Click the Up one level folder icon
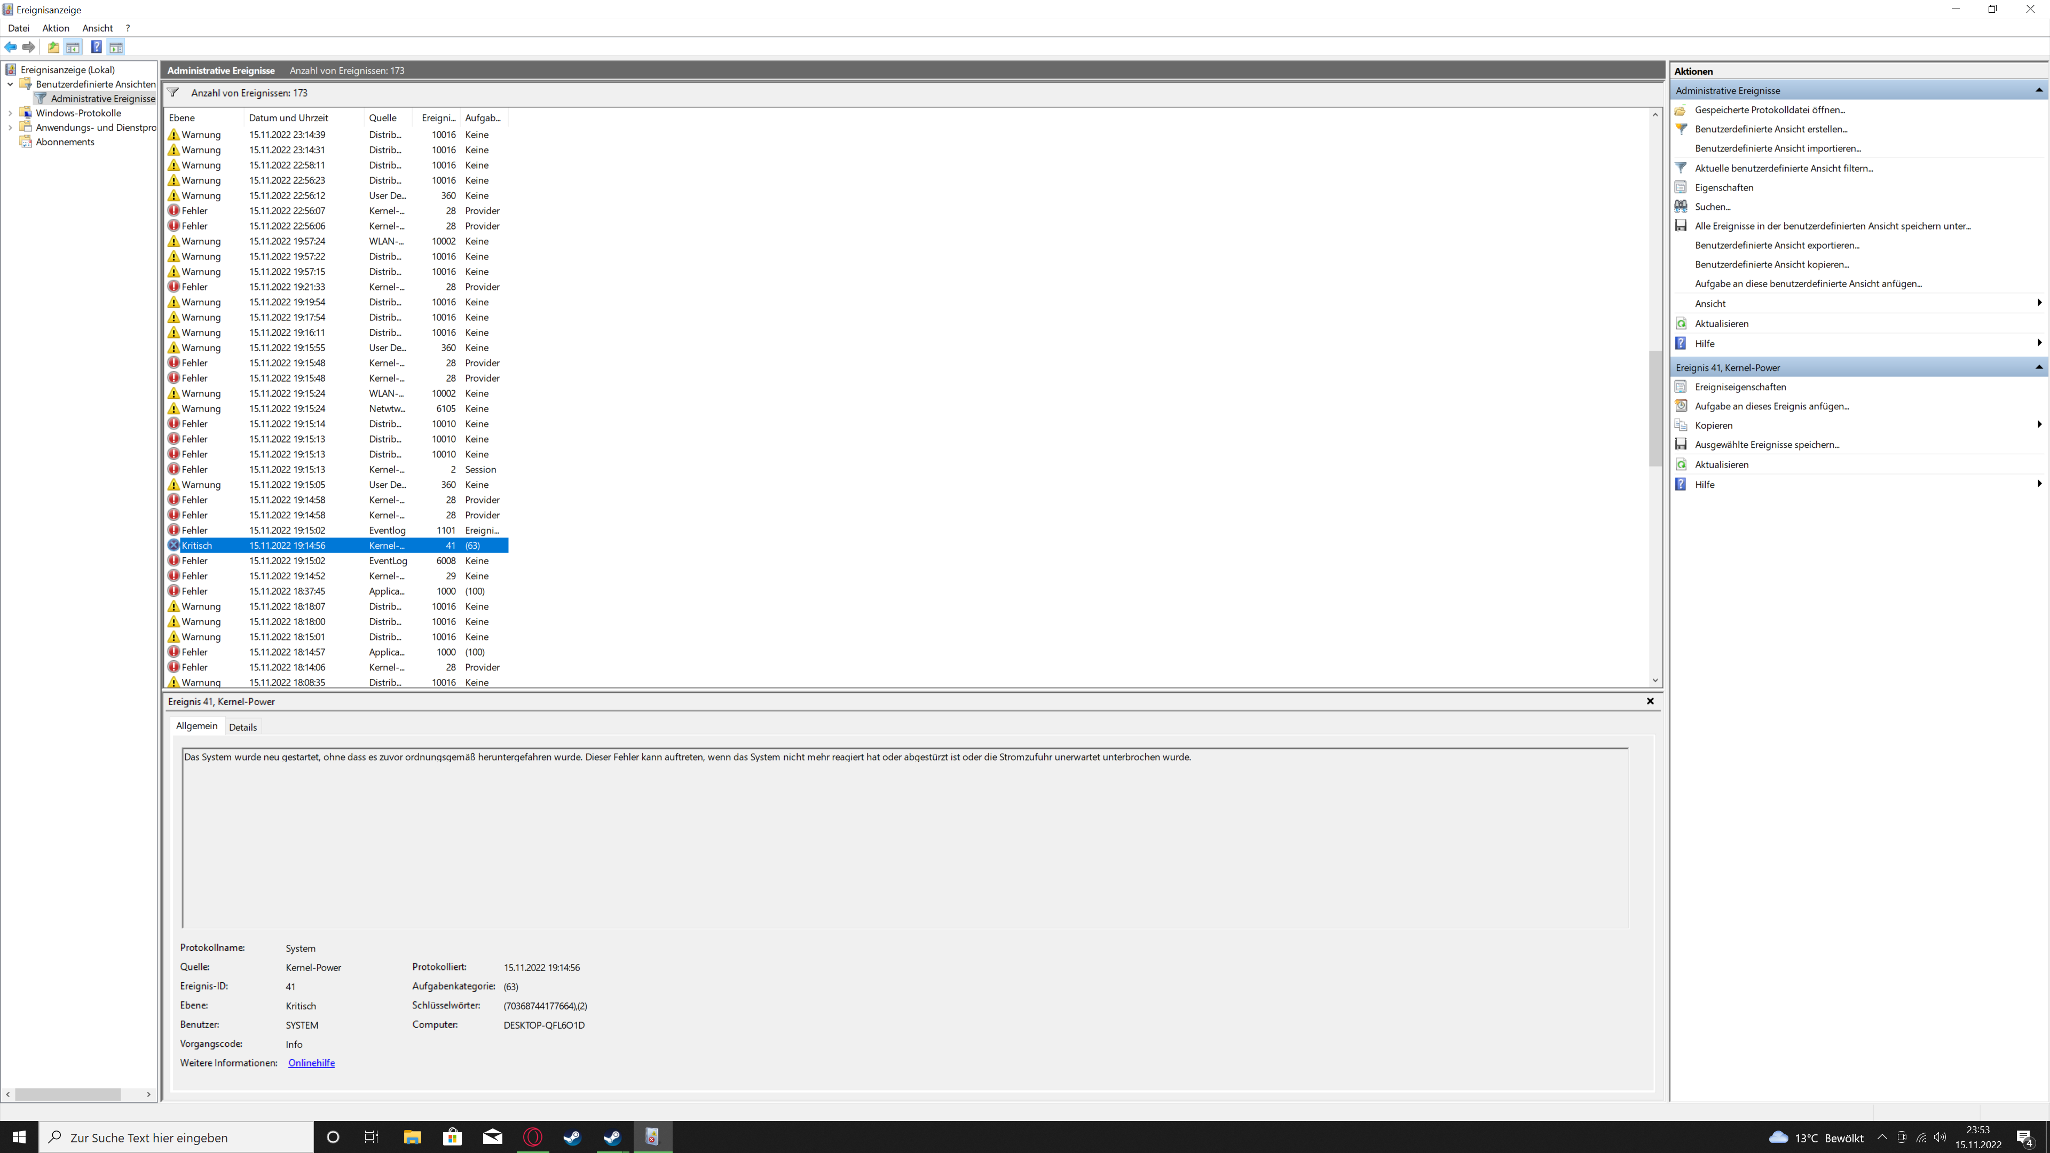Screen dimensions: 2050x1153 pos(53,47)
